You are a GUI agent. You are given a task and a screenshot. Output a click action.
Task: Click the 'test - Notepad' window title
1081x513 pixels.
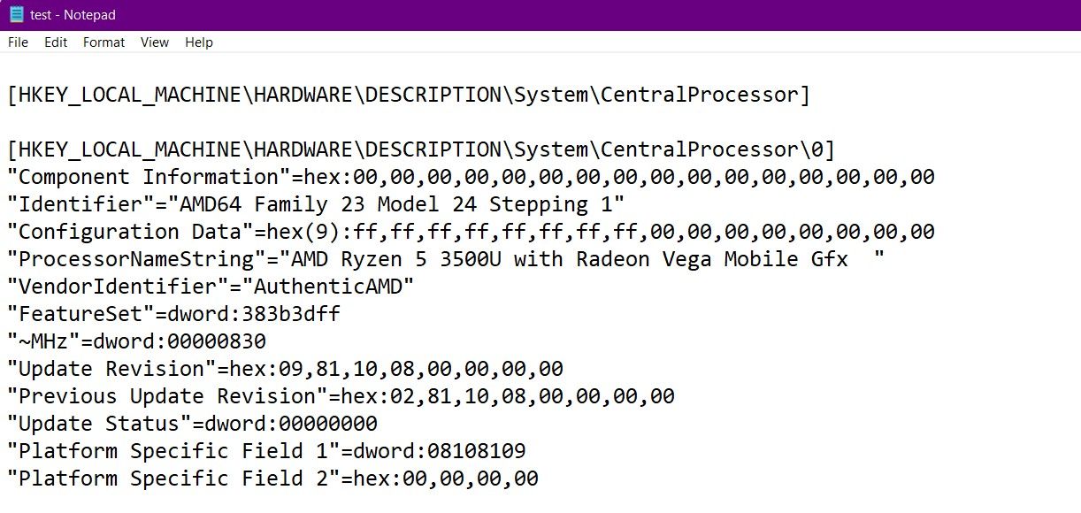73,15
